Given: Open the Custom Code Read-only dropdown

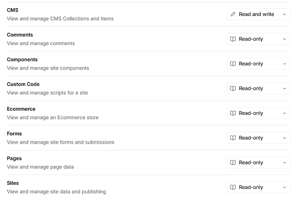Looking at the screenshot, I should click(x=259, y=89).
